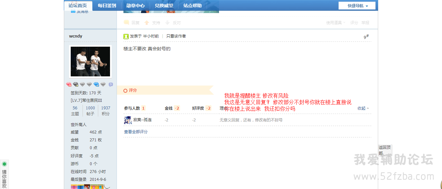Image resolution: width=442 pixels, height=189 pixels.
Task: Click the 好评度 -5 点 value
Action: (94, 156)
